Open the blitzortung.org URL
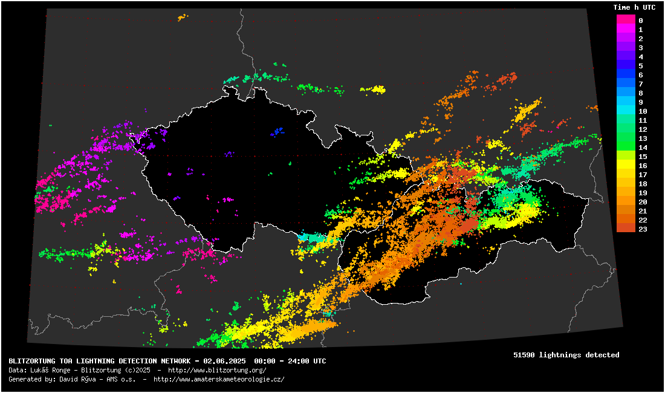This screenshot has height=393, width=665. coord(217,370)
